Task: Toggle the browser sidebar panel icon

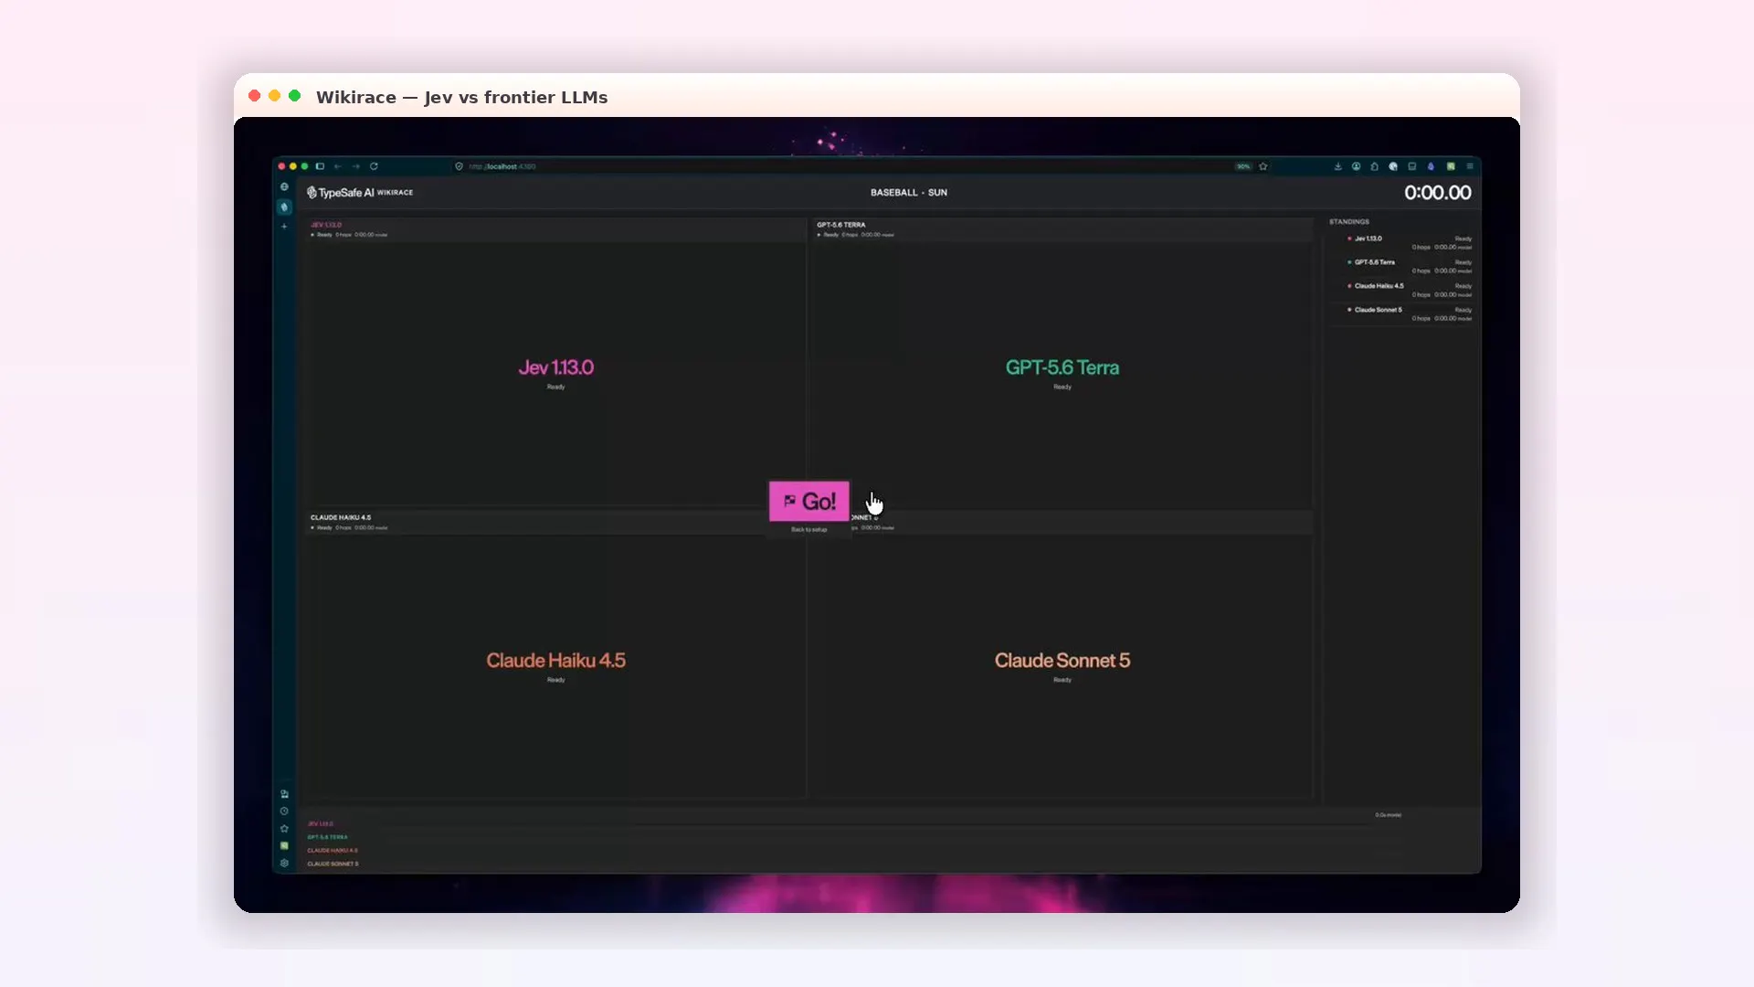Action: pyautogui.click(x=320, y=166)
